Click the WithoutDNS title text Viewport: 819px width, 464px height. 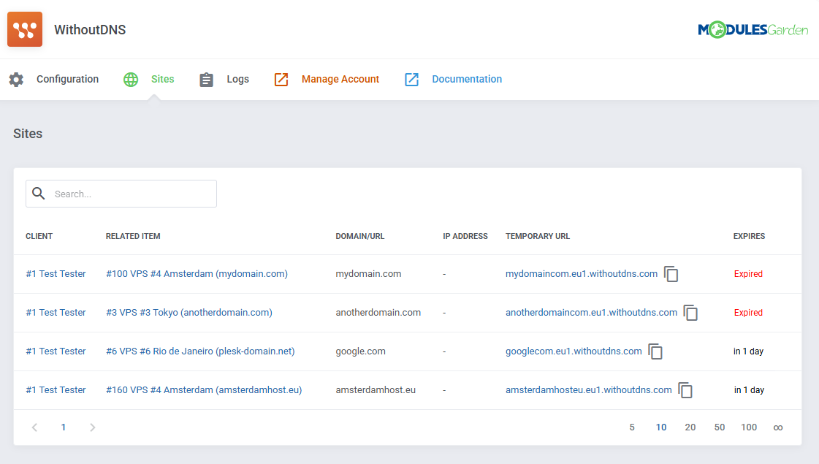(90, 30)
